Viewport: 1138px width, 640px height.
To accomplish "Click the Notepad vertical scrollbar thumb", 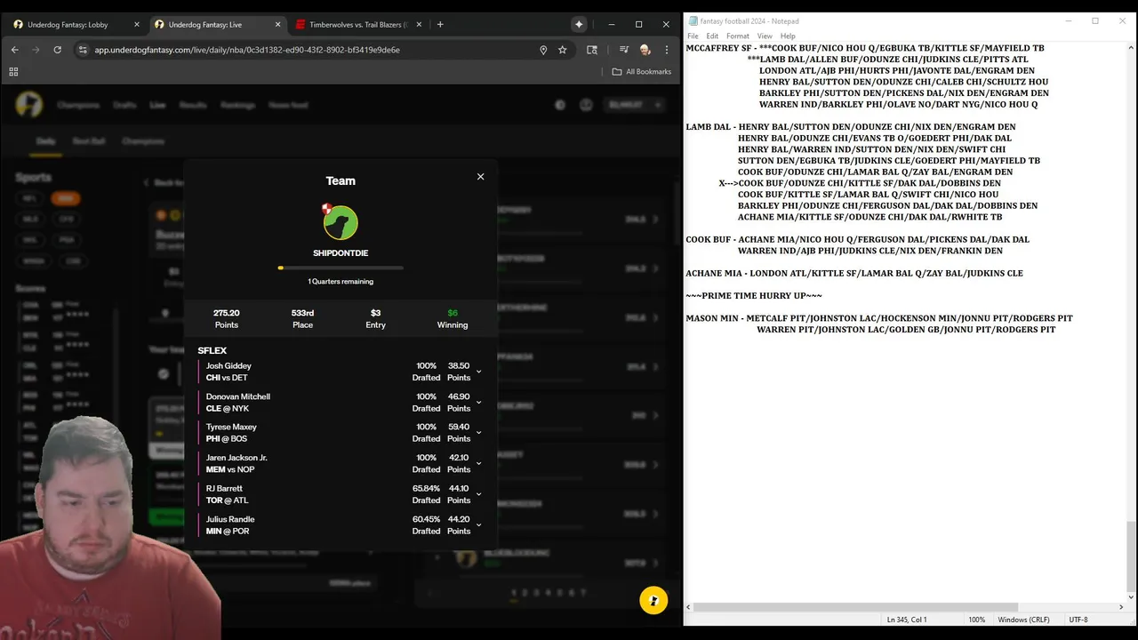I will pyautogui.click(x=1131, y=556).
